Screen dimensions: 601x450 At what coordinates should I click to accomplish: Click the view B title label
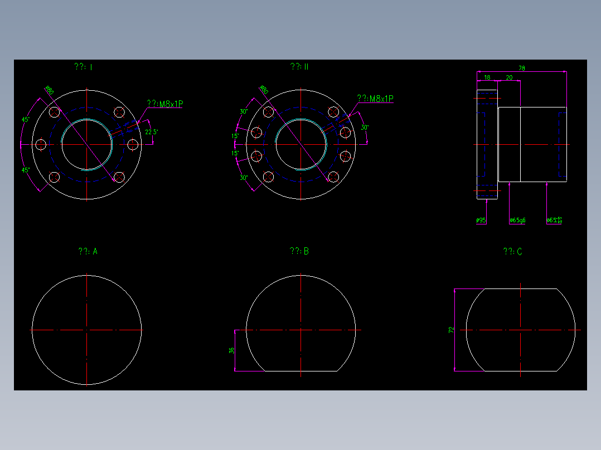tap(299, 251)
